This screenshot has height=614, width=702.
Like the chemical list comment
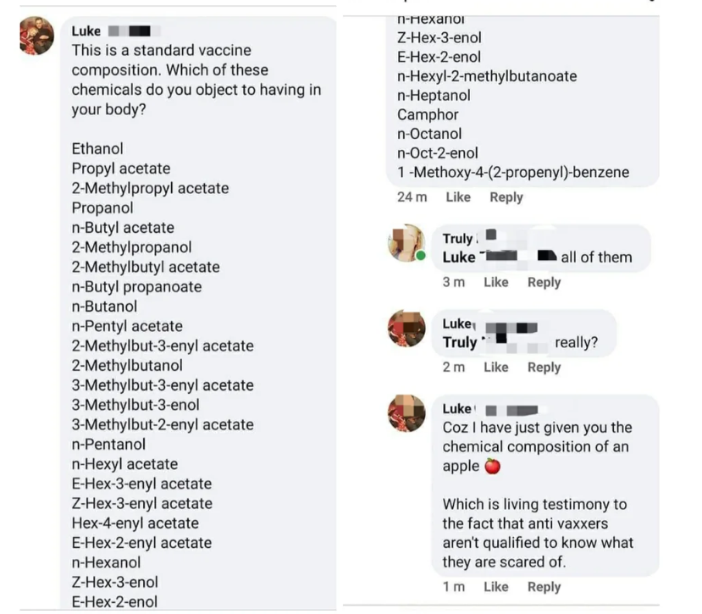click(458, 197)
